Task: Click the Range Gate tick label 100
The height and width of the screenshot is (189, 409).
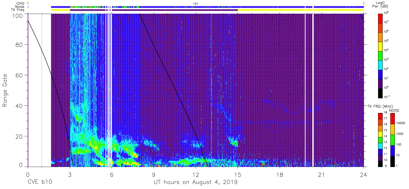Action: click(x=18, y=16)
